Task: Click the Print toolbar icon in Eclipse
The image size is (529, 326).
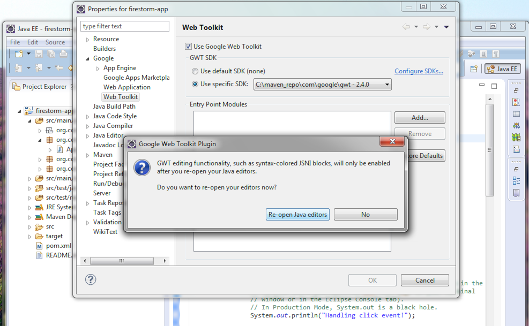Action: pos(63,54)
